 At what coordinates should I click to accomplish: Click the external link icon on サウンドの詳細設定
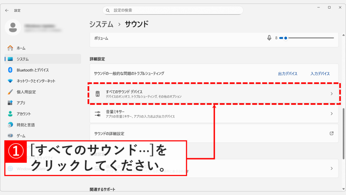[332, 133]
